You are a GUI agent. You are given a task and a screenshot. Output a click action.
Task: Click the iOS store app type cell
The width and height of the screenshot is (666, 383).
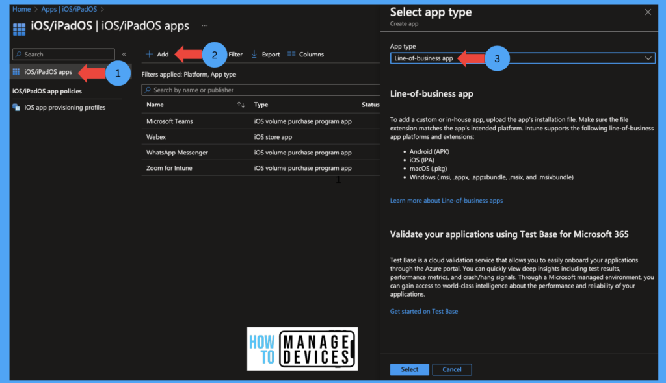[273, 137]
